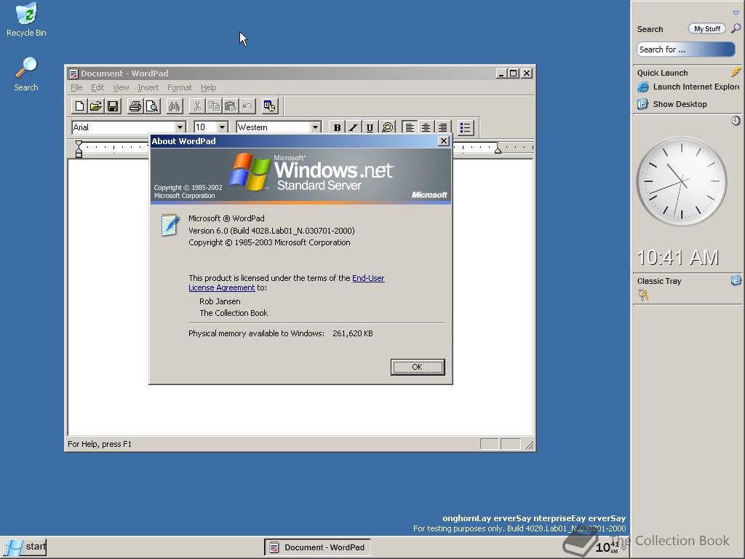Click the Classic Tray header icon
The width and height of the screenshot is (745, 559).
[736, 280]
